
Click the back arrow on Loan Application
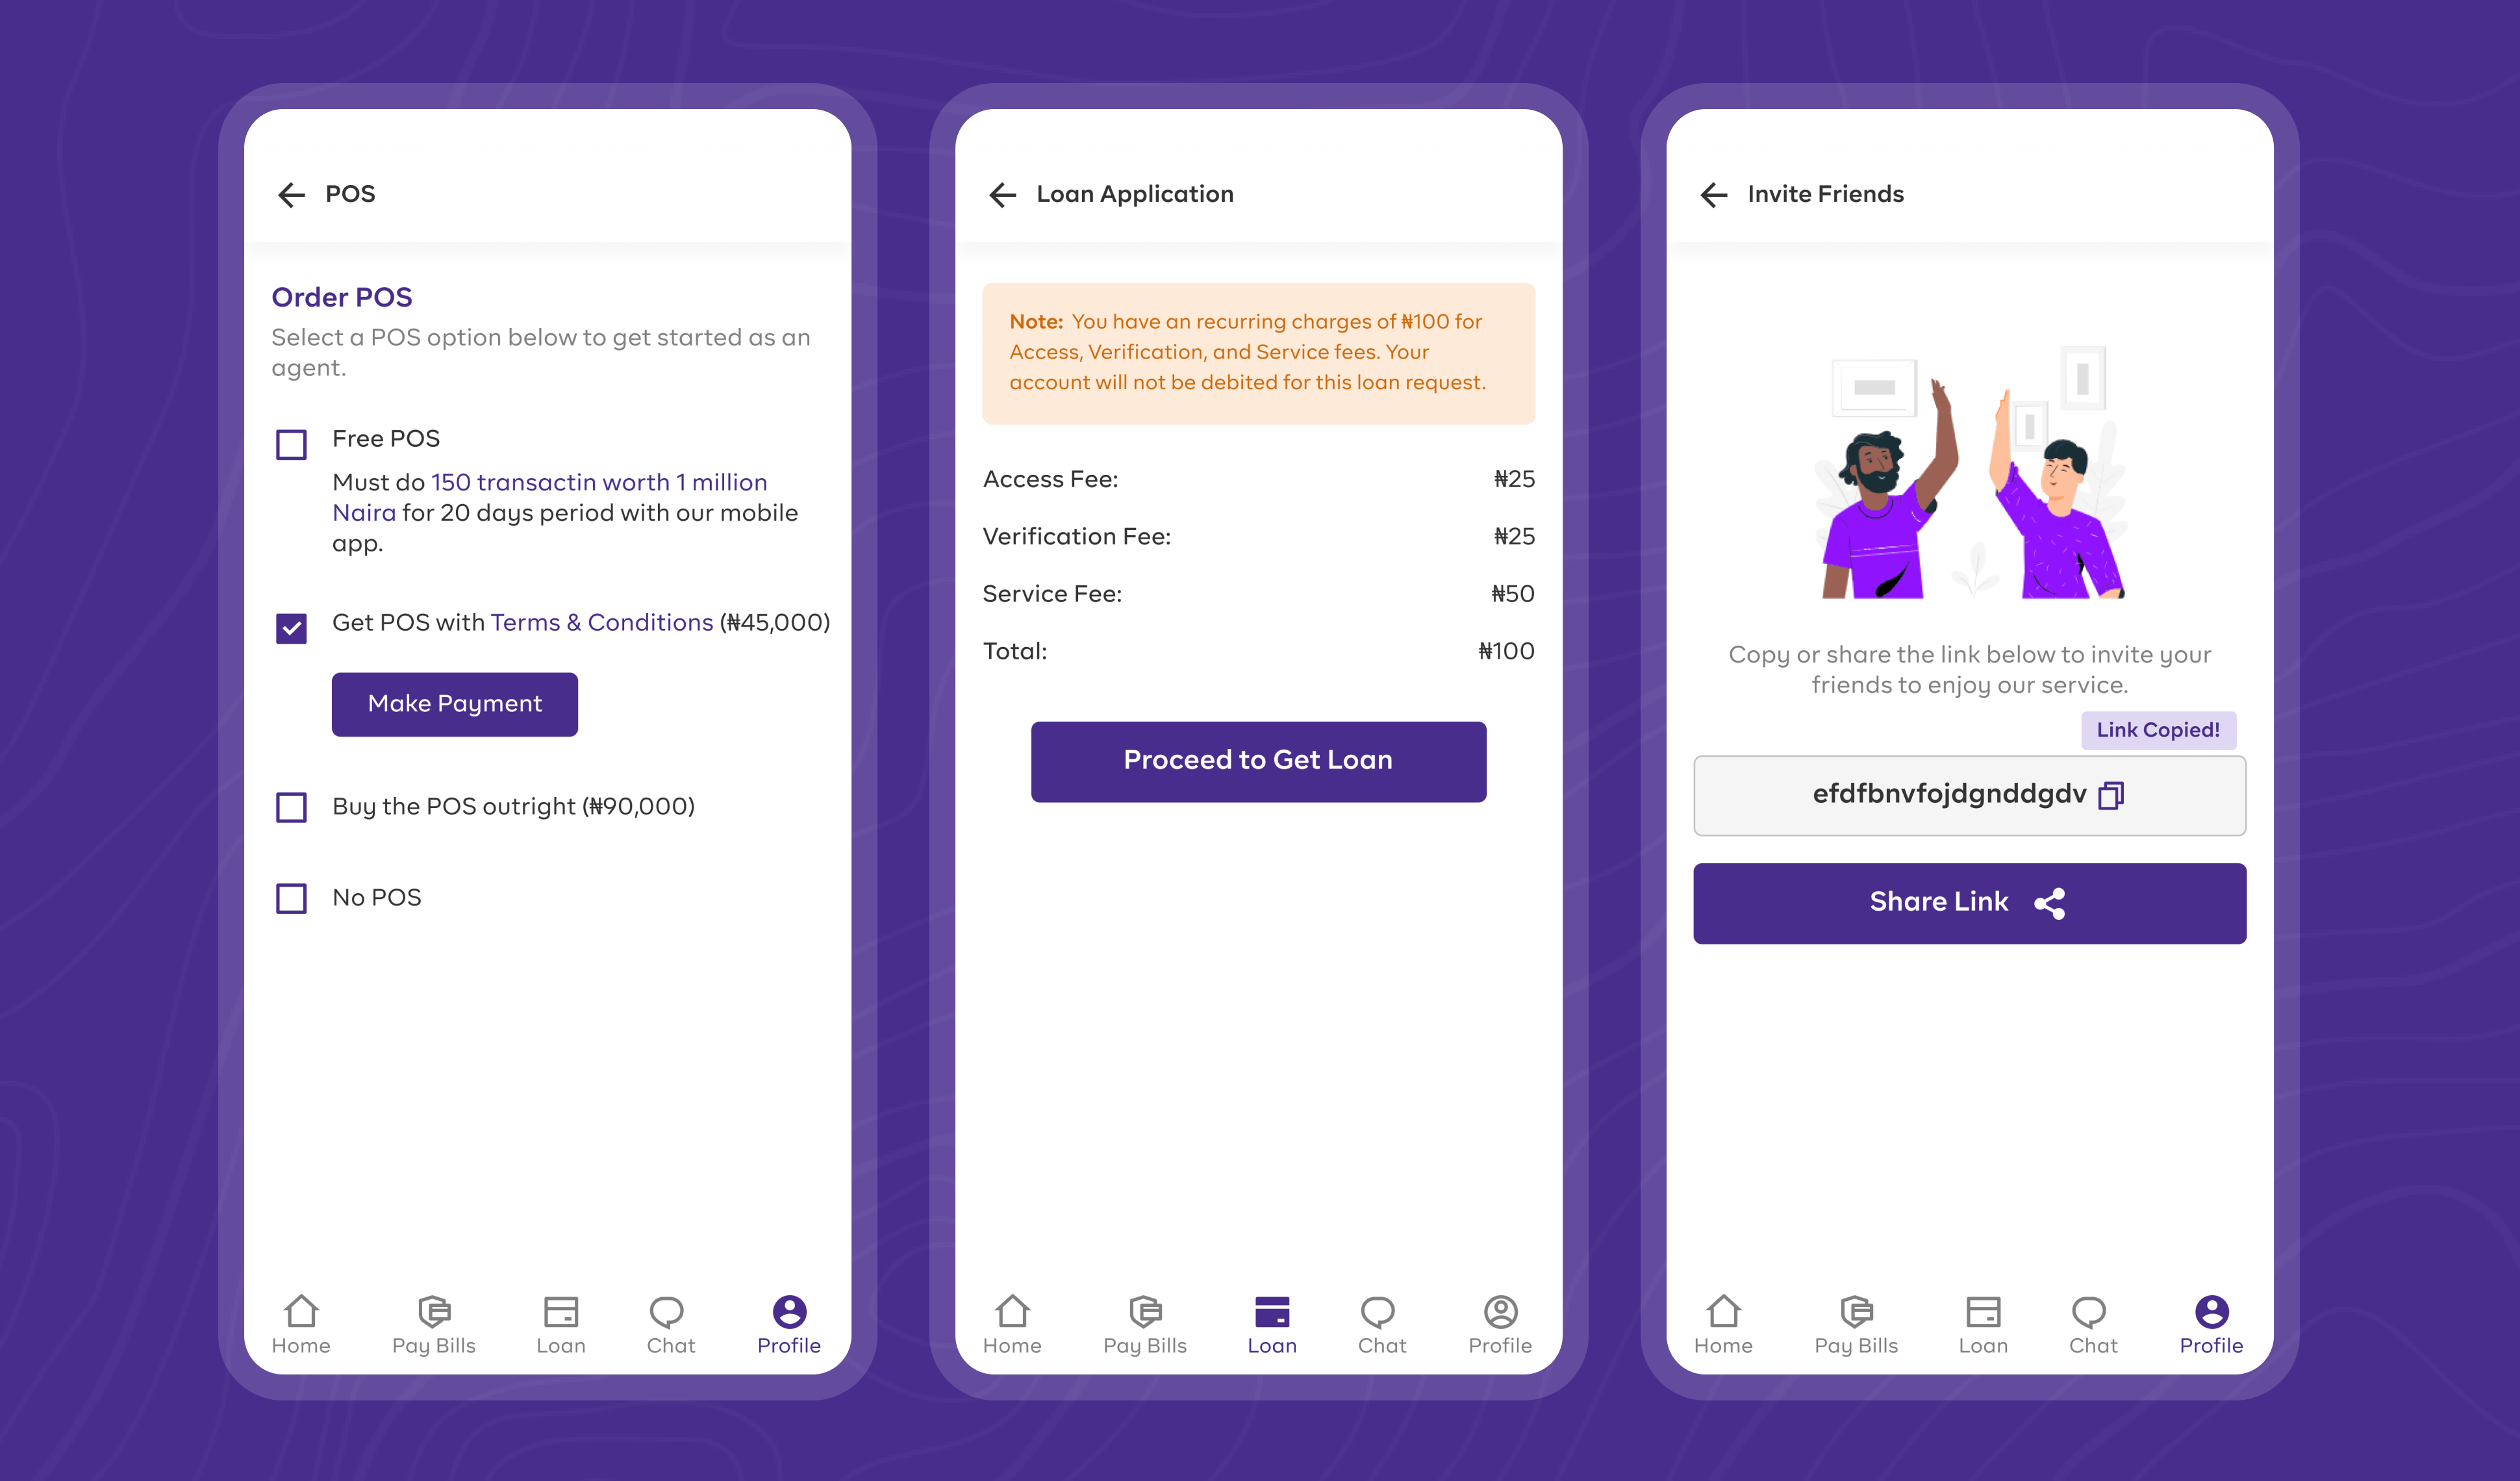pyautogui.click(x=999, y=194)
